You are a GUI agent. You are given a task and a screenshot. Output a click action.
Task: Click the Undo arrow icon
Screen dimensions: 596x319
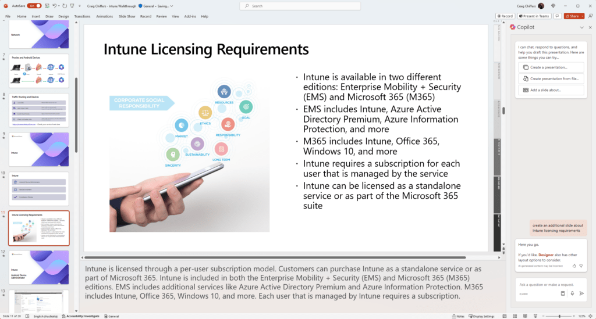point(54,6)
